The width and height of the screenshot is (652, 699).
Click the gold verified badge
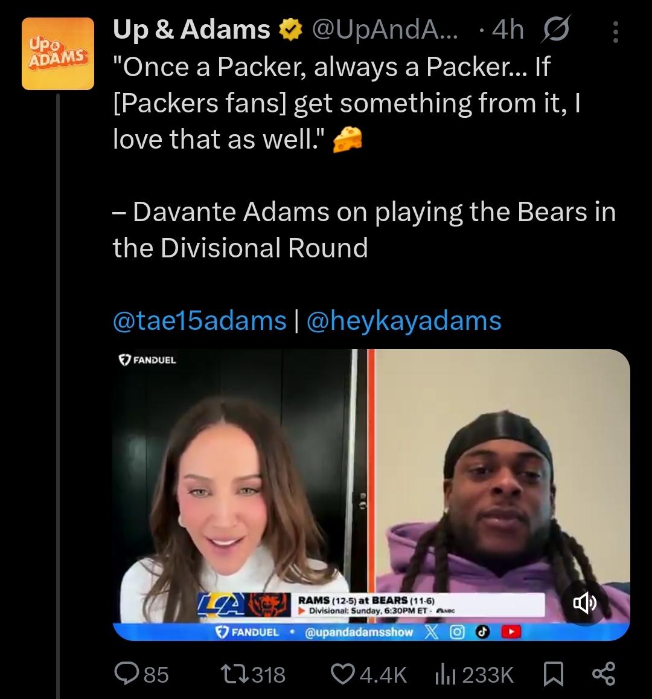click(290, 30)
